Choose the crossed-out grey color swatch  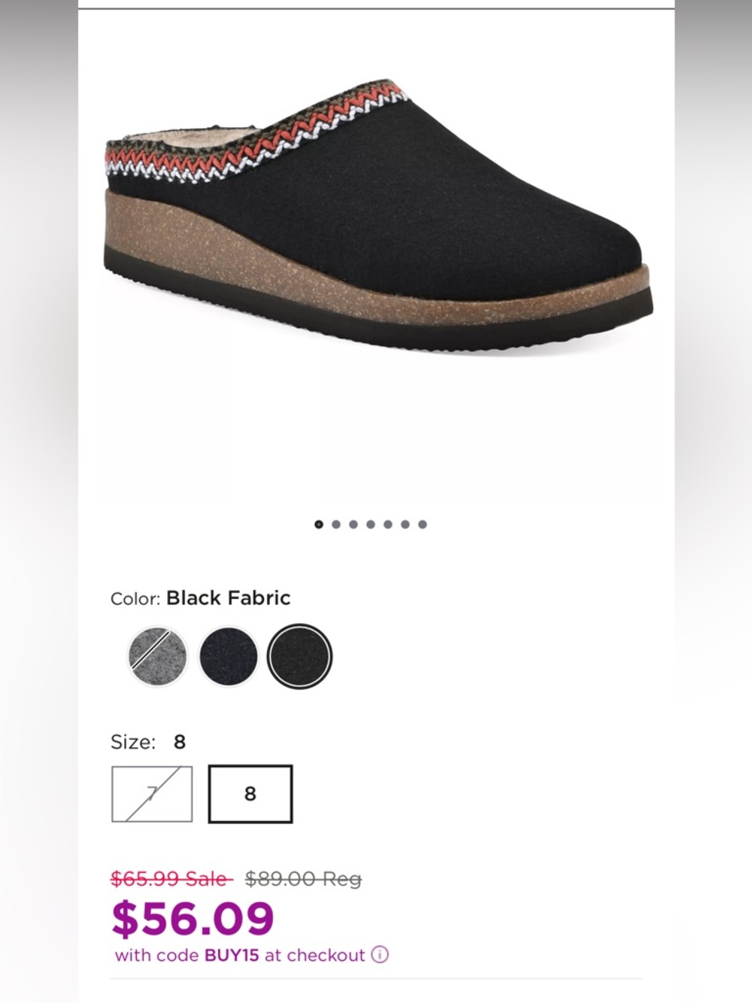click(x=158, y=657)
